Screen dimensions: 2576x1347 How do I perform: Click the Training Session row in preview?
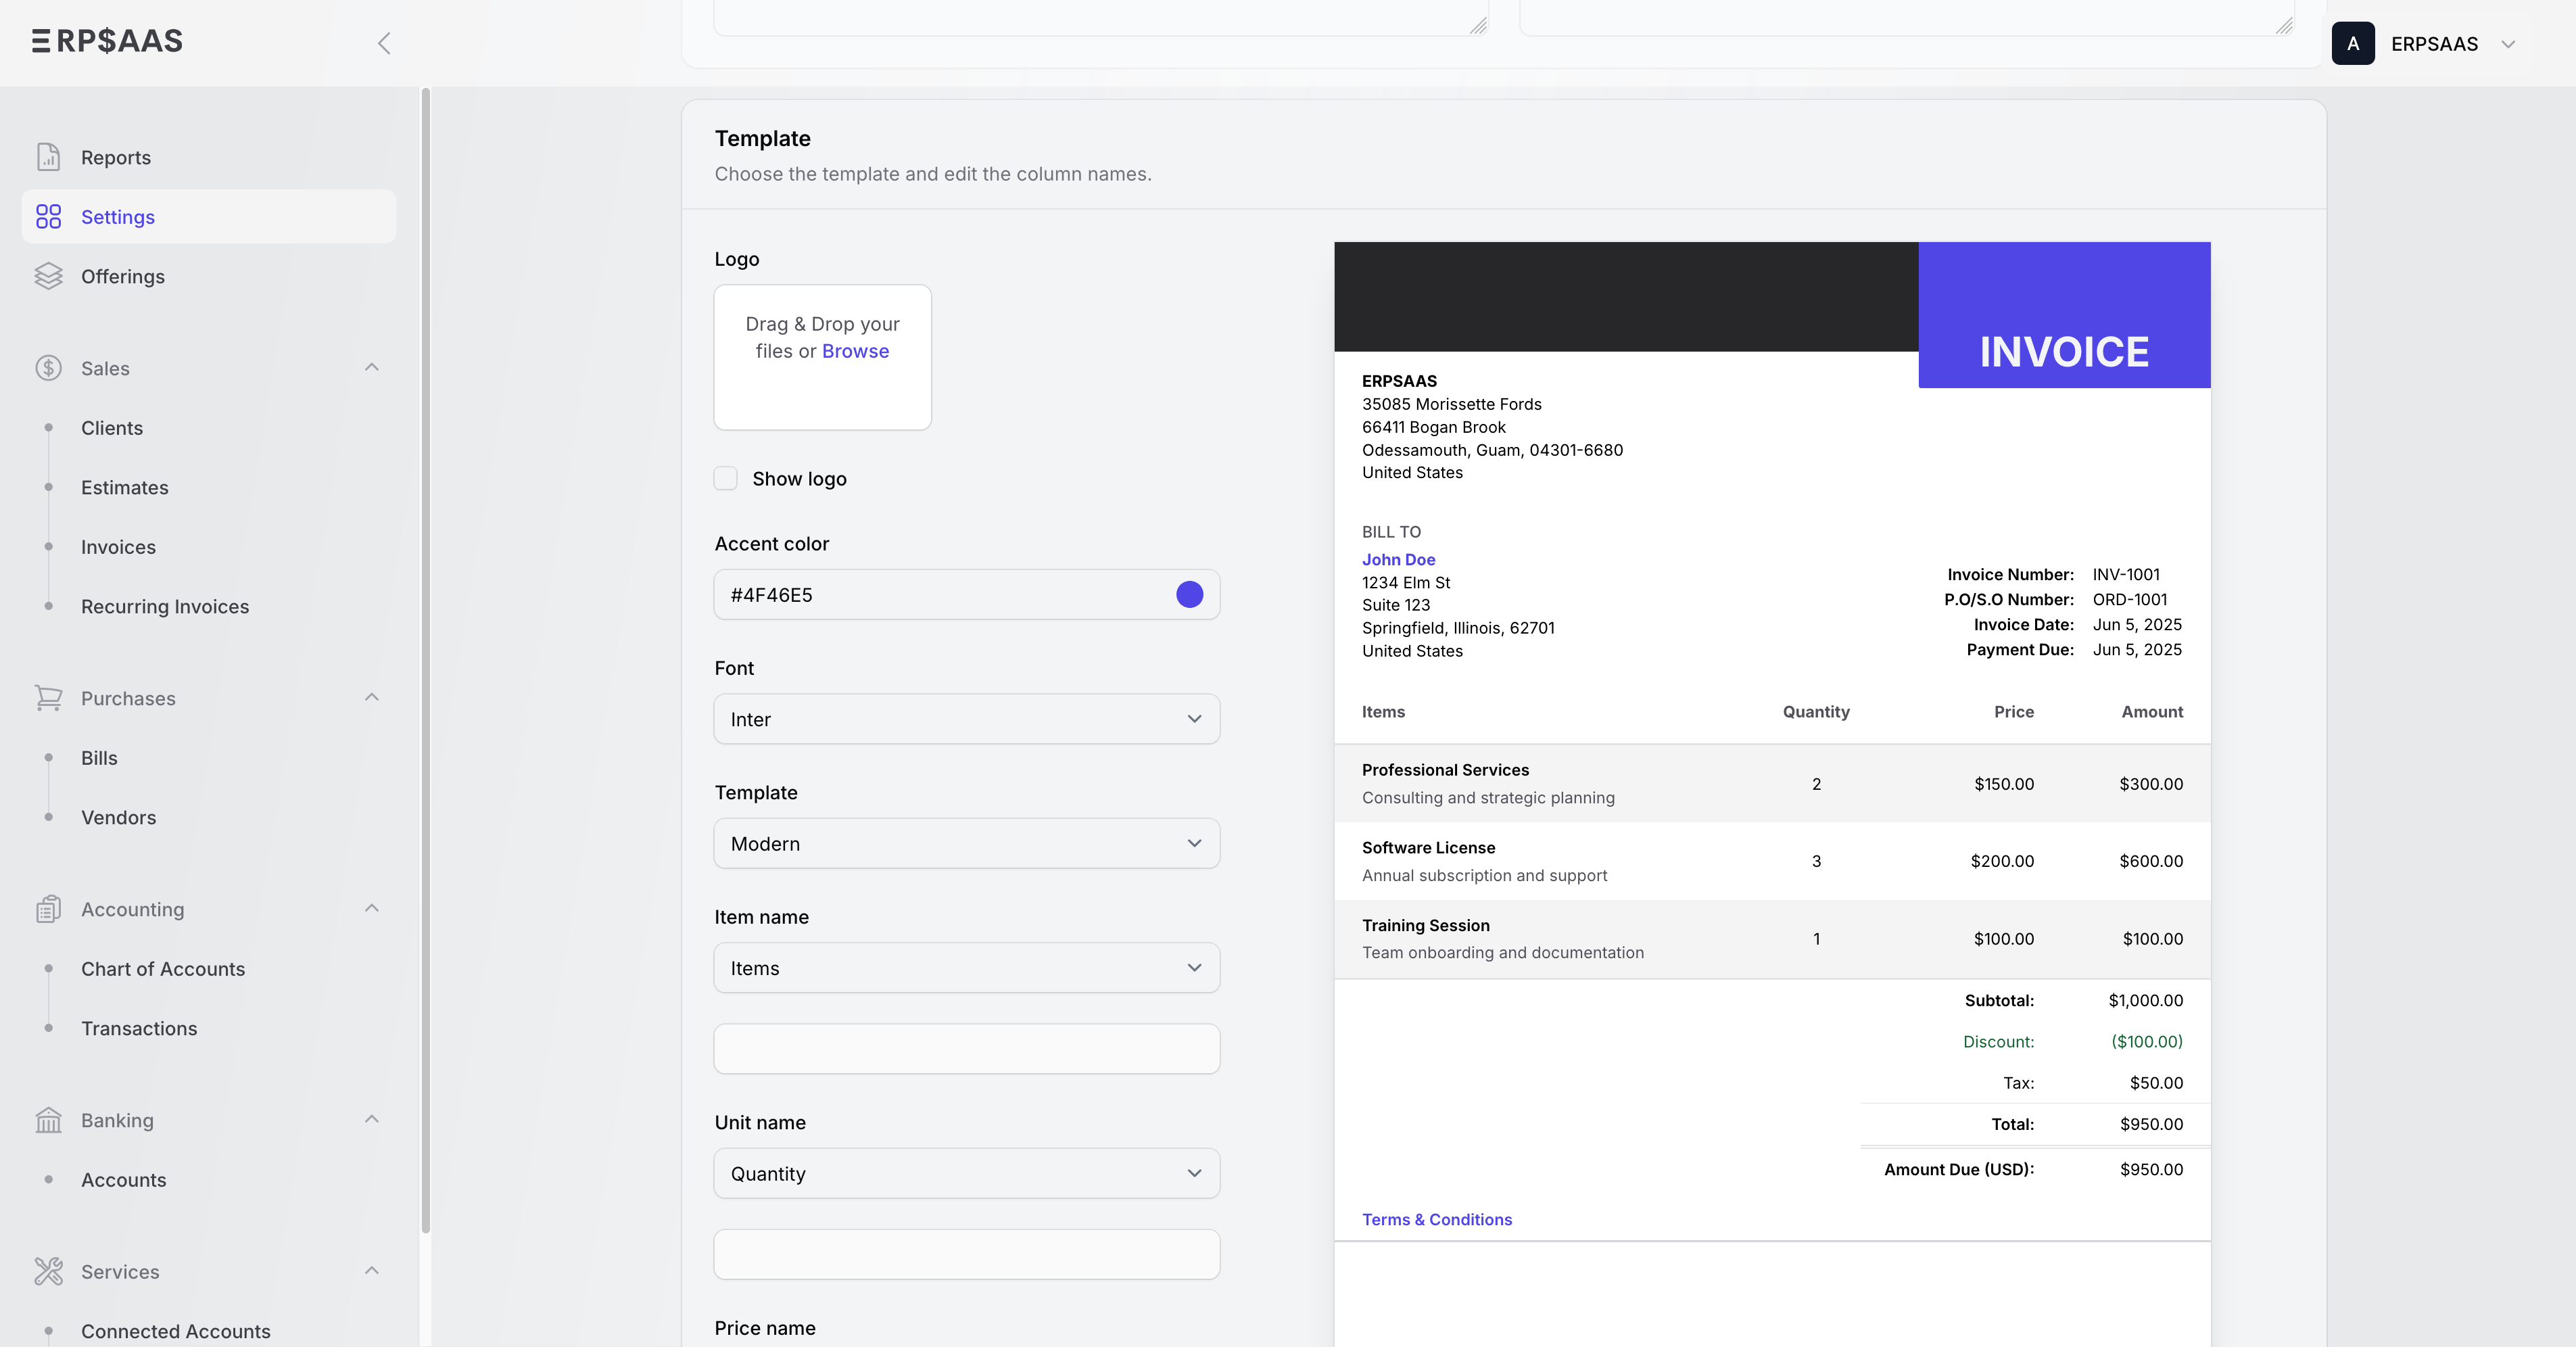pos(1772,939)
